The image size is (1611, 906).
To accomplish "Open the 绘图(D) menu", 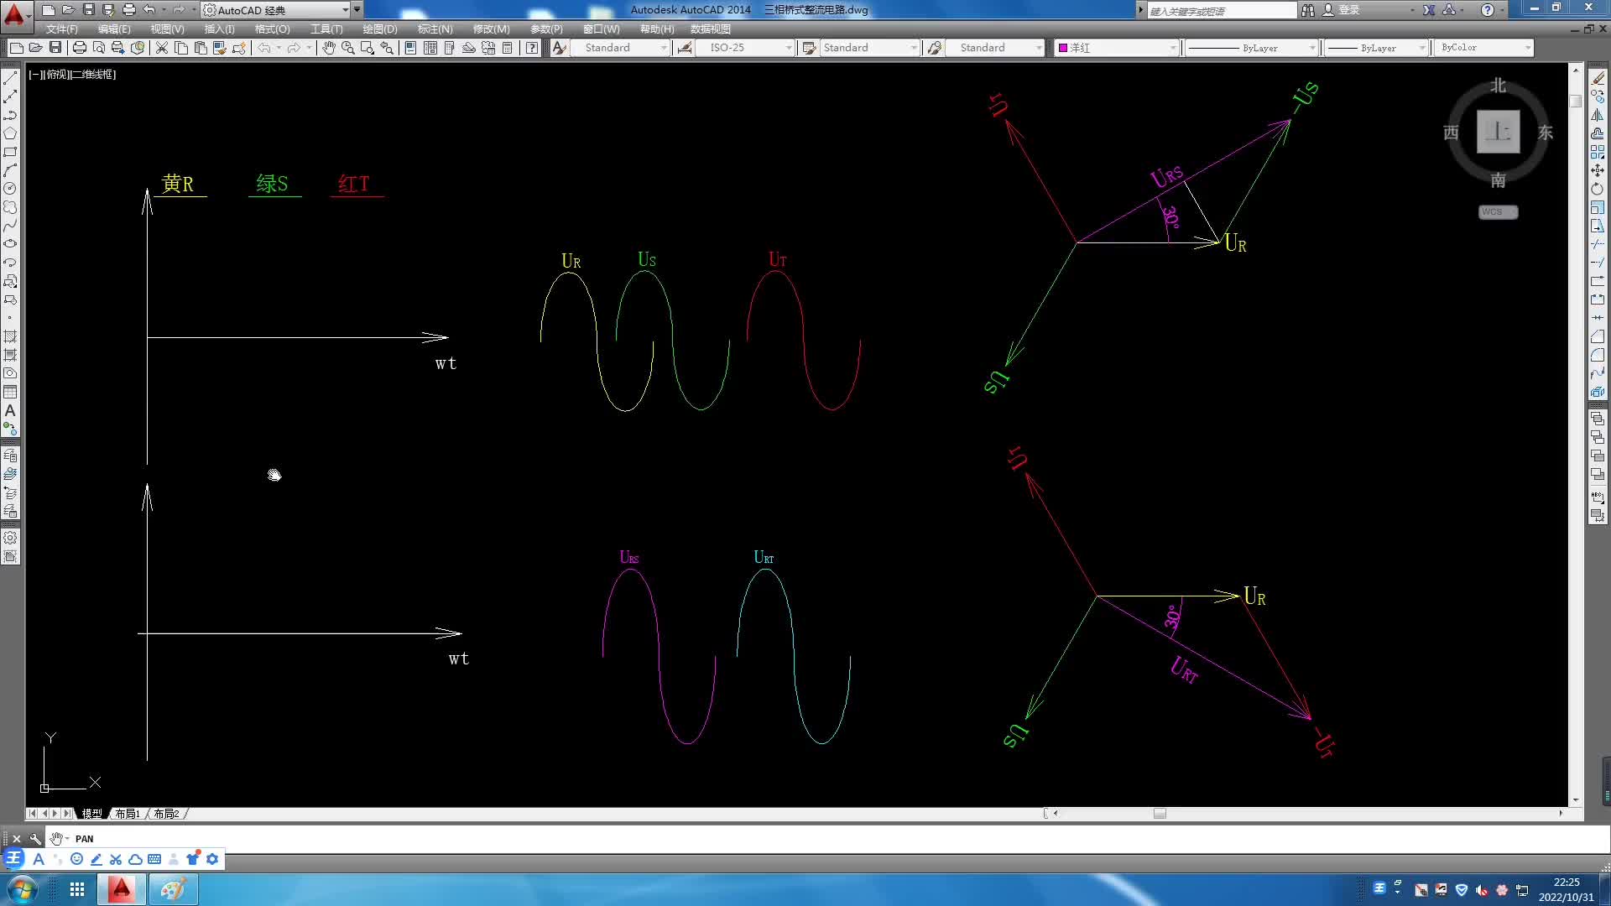I will coord(380,29).
